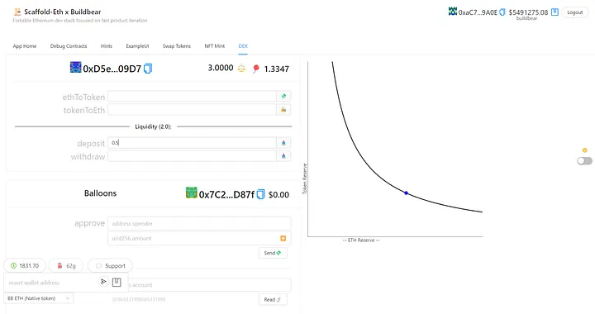This screenshot has width=595, height=314.
Task: Submit the deposit action icon
Action: (283, 143)
